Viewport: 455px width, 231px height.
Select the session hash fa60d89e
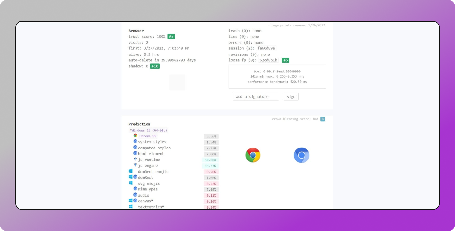[x=264, y=48]
